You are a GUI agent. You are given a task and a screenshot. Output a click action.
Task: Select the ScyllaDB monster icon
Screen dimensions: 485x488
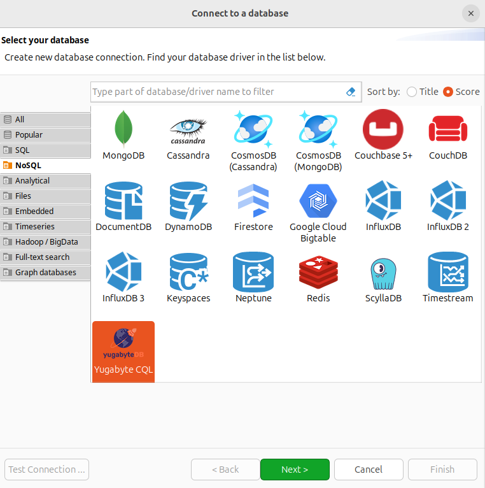[x=383, y=273]
